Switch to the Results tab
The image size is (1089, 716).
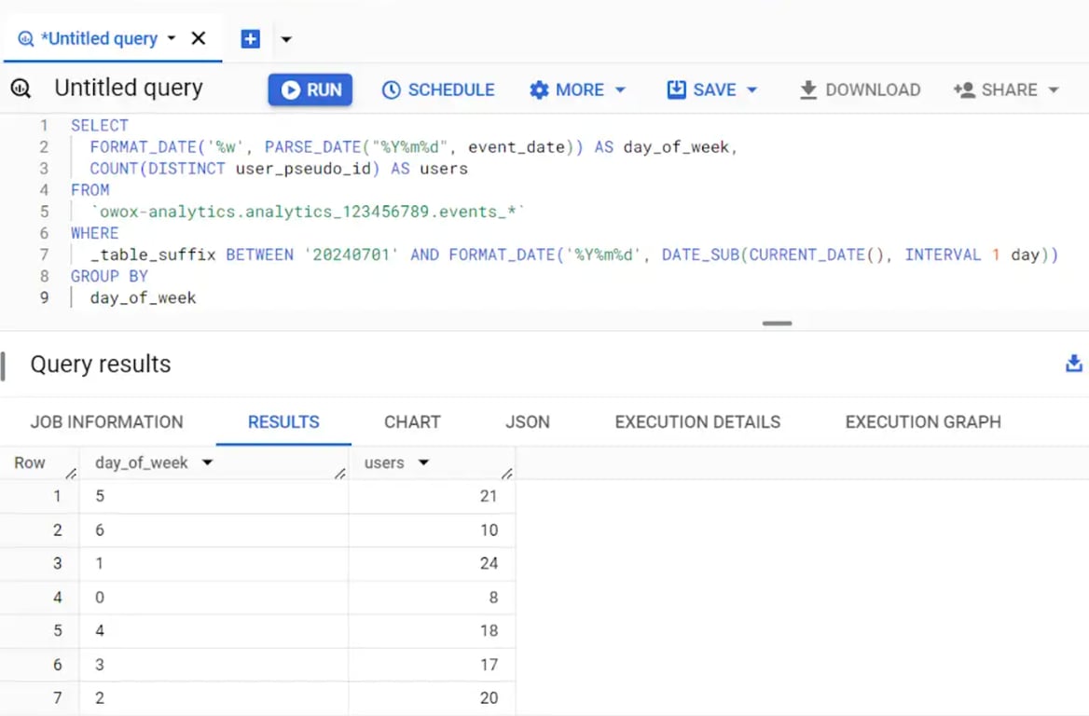click(x=283, y=421)
